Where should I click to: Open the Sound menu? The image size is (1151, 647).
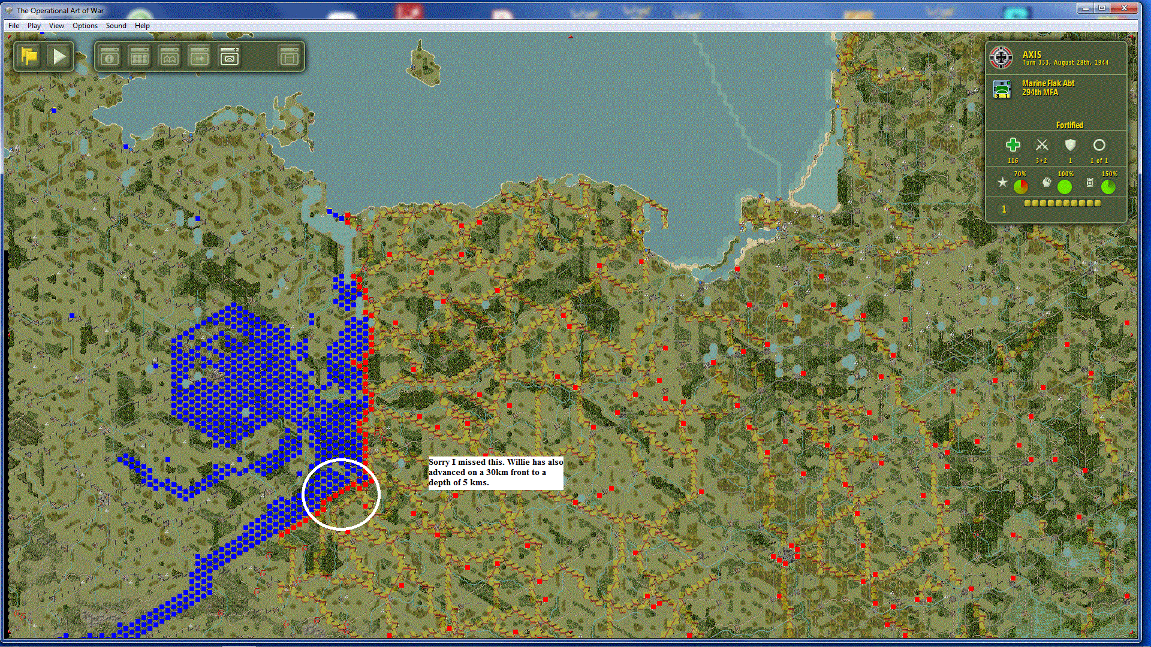click(116, 26)
